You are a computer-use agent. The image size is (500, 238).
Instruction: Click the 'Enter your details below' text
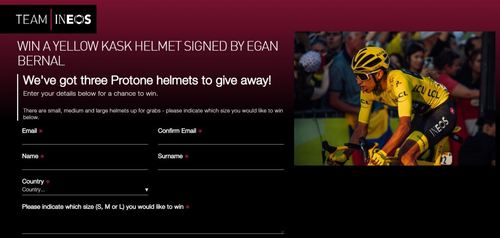[x=90, y=93]
